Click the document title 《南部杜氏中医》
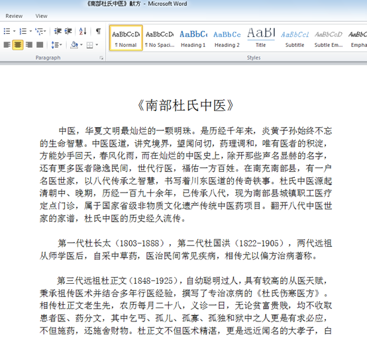The width and height of the screenshot is (367, 338). tap(186, 105)
